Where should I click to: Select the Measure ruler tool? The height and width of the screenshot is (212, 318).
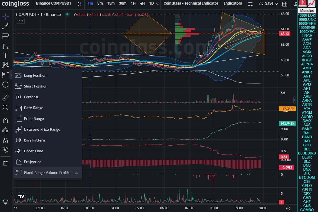click(x=5, y=98)
